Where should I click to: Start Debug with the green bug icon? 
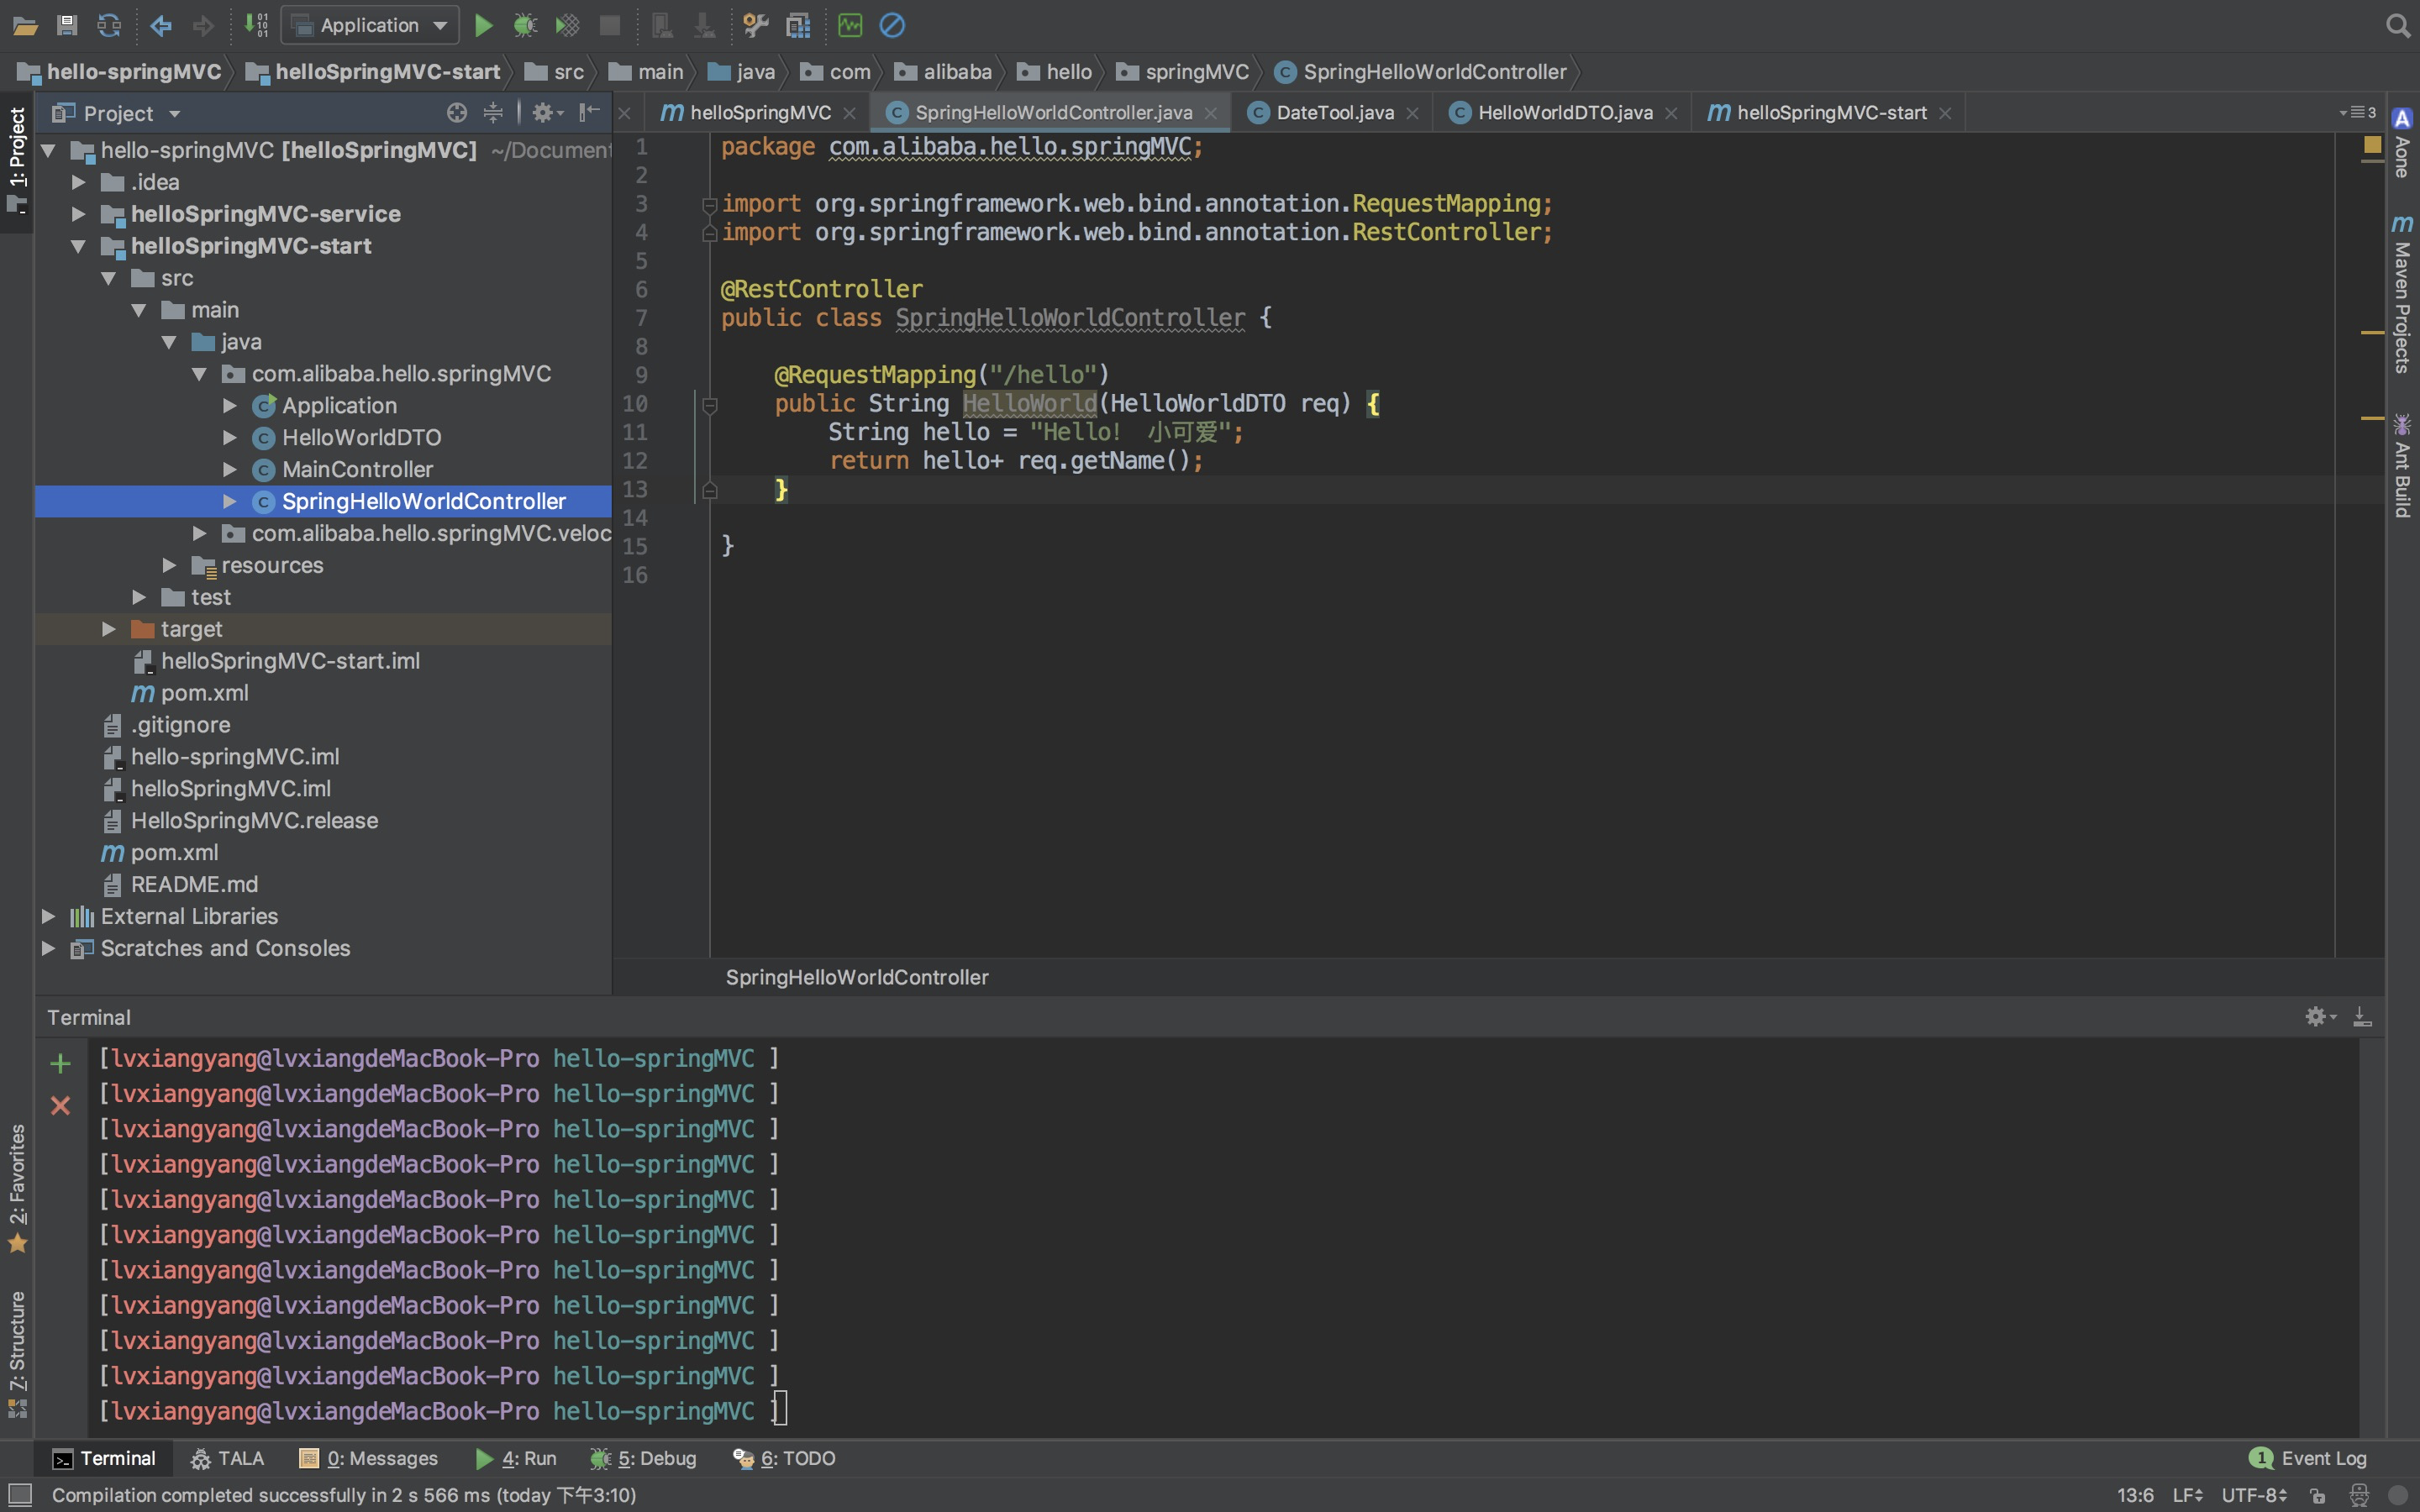point(525,26)
